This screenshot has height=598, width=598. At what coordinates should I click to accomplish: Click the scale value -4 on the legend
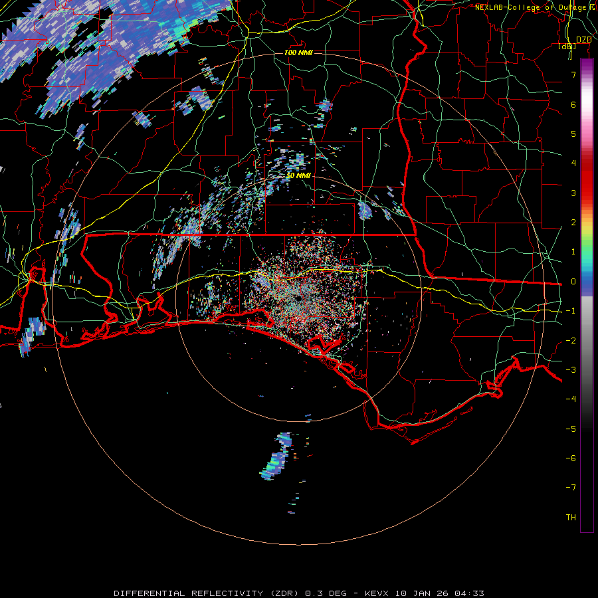[571, 399]
